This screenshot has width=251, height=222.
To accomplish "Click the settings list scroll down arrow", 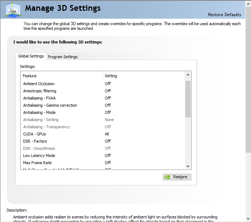I will tap(188, 166).
